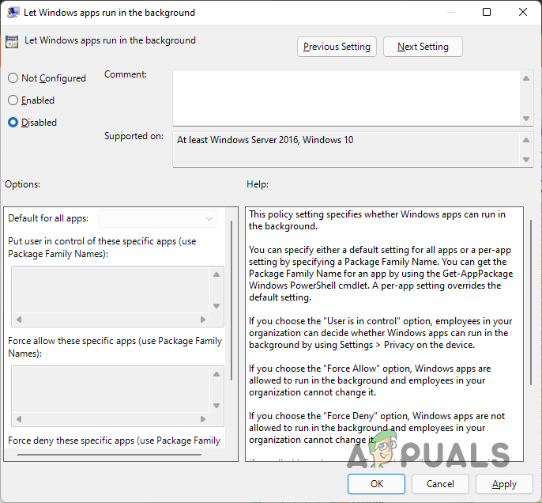This screenshot has height=503, width=542.
Task: Click scroll up arrow in Force allow list
Action: (x=216, y=374)
